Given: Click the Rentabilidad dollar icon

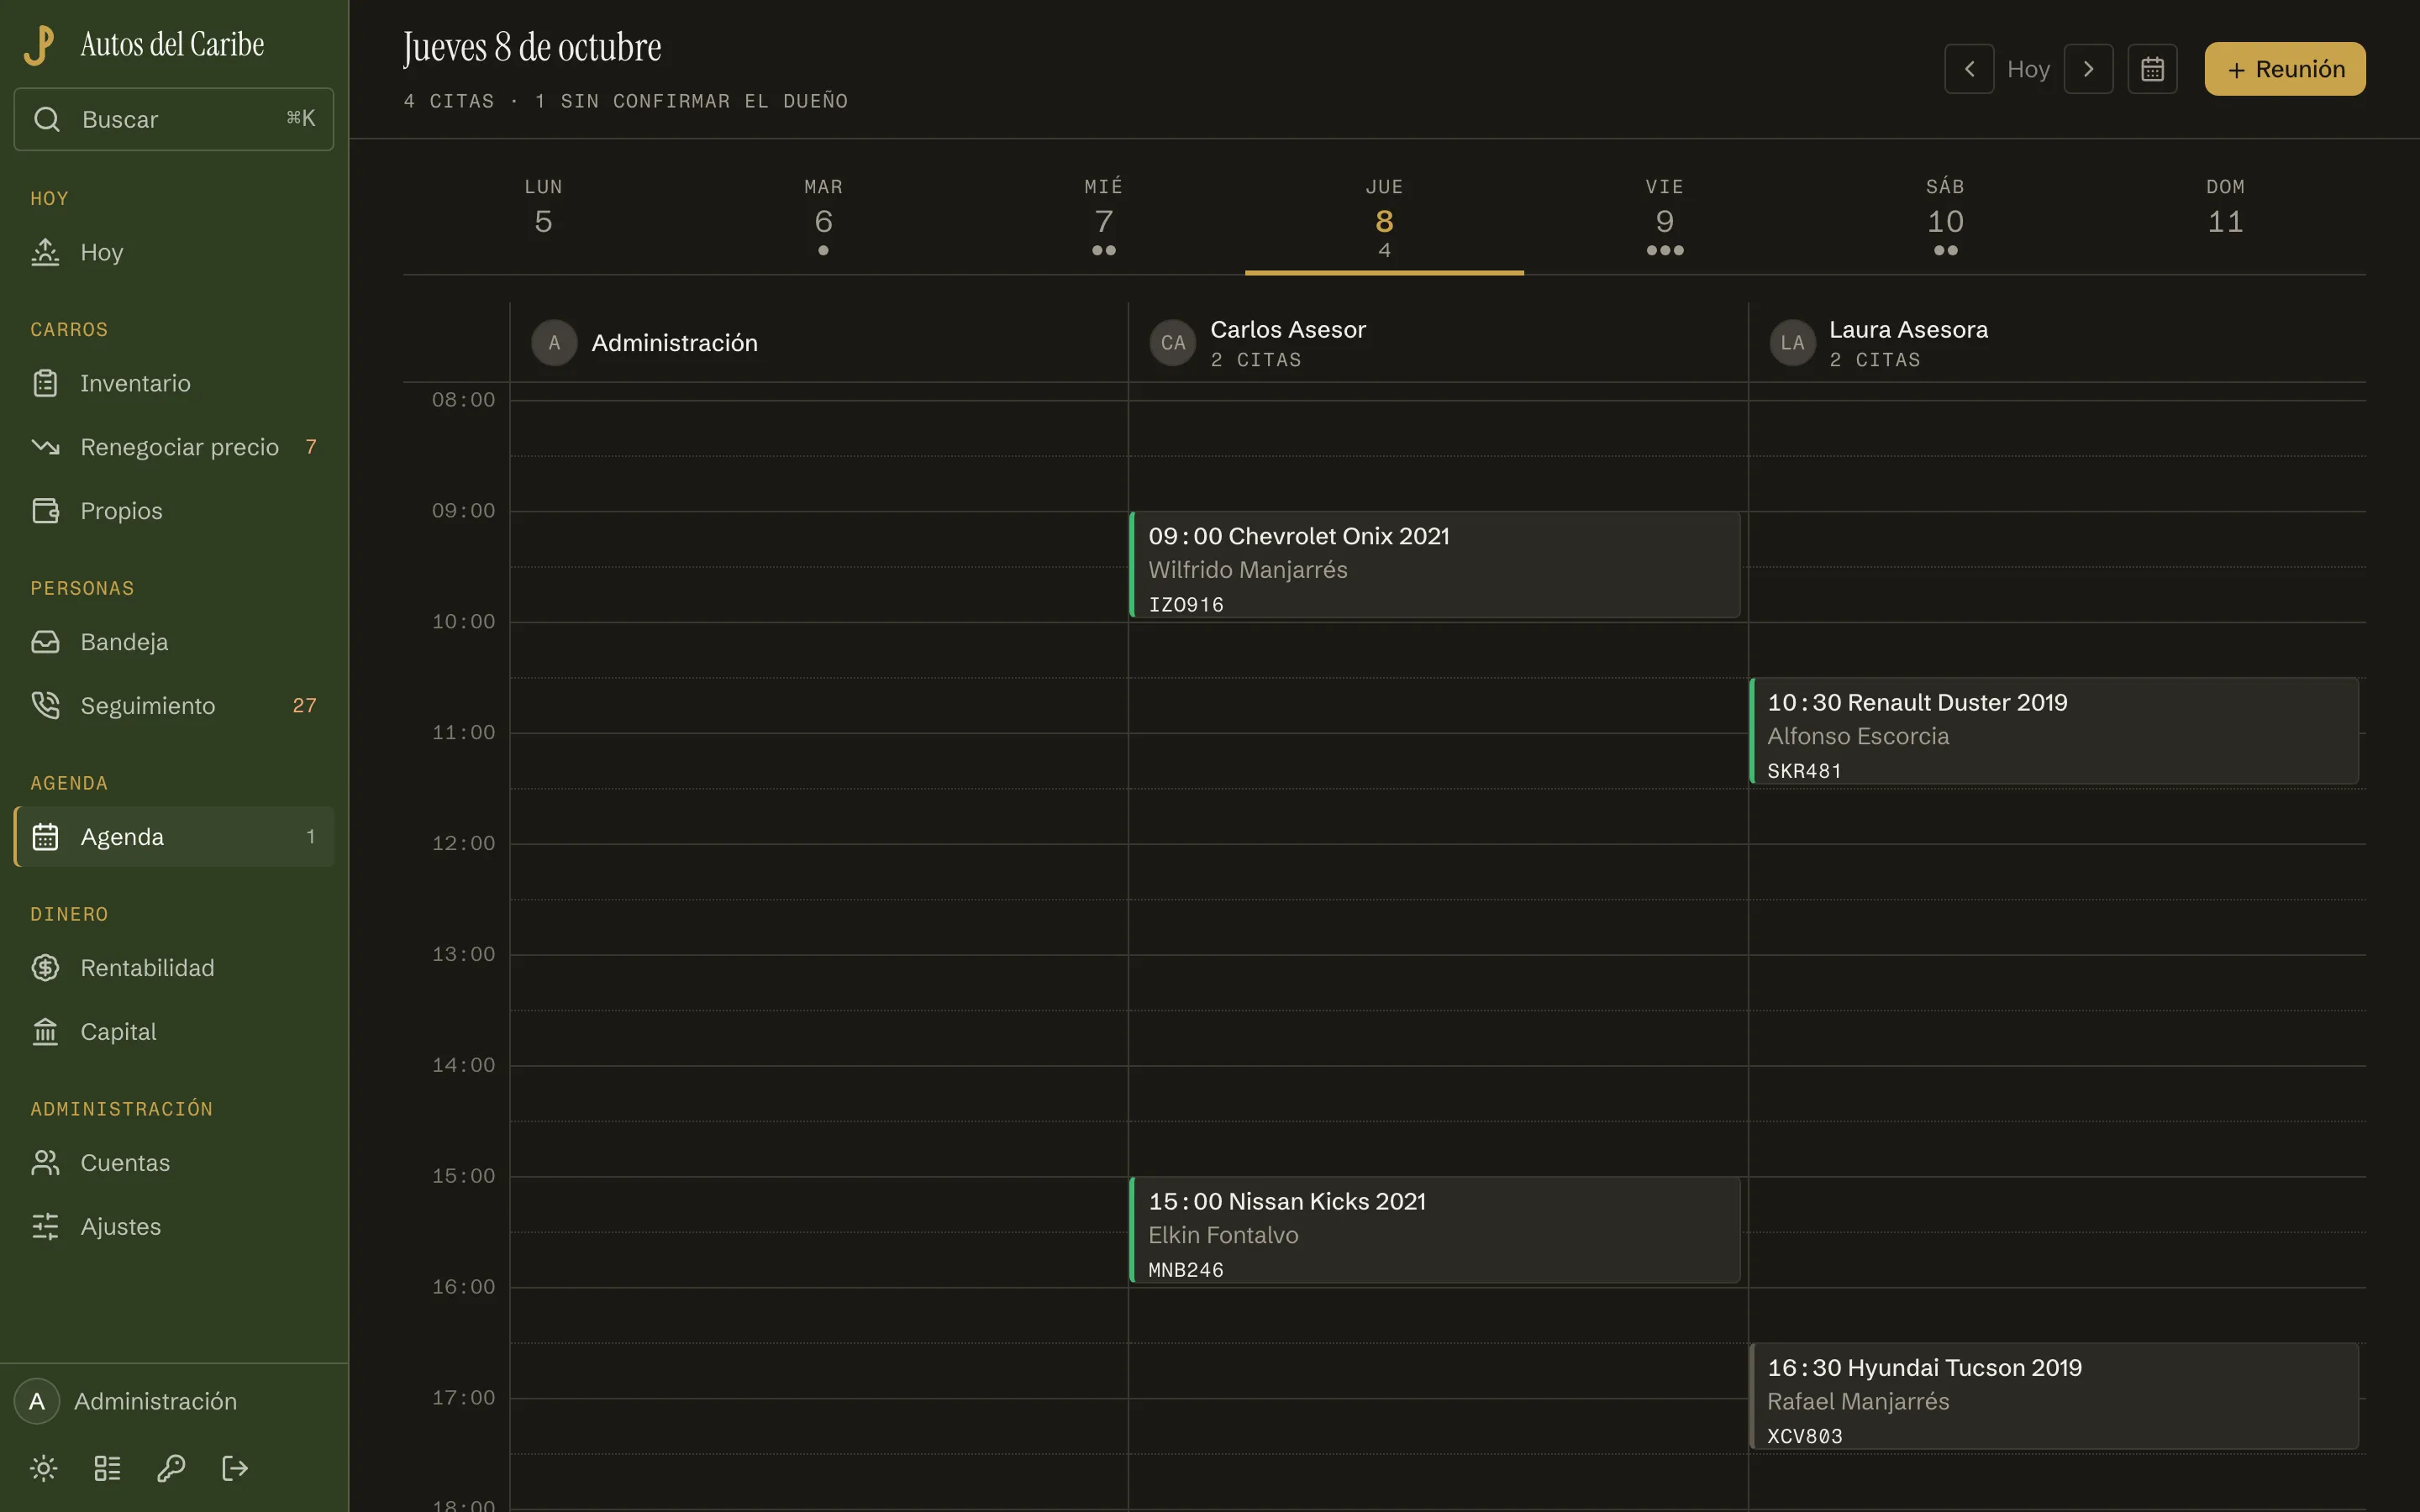Looking at the screenshot, I should pyautogui.click(x=45, y=968).
